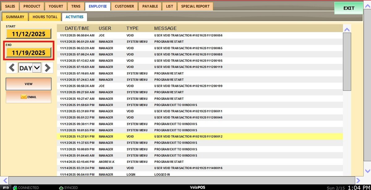Select the 11/13/2025 10:00:09 PM row
371x190 pixels.
pos(200,149)
